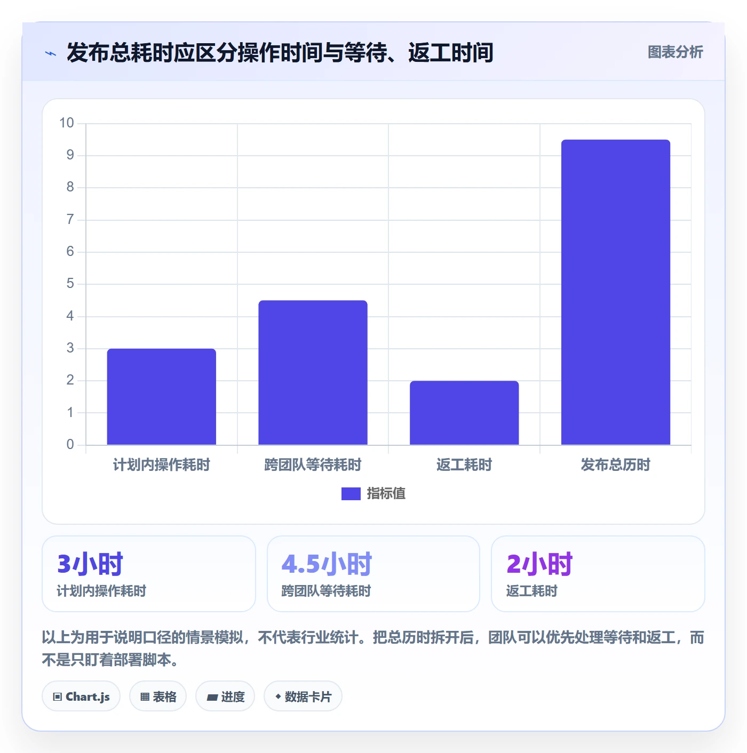Select the Chart.js tag
The height and width of the screenshot is (753, 747).
[x=81, y=696]
